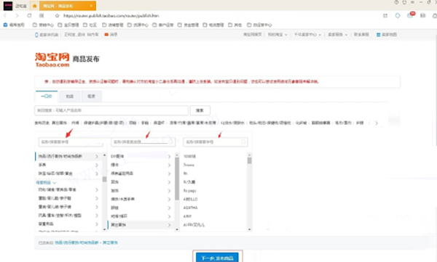Image resolution: width=437 pixels, height=262 pixels.
Task: Click the up arrow of the first column scrollbar
Action: pos(104,155)
